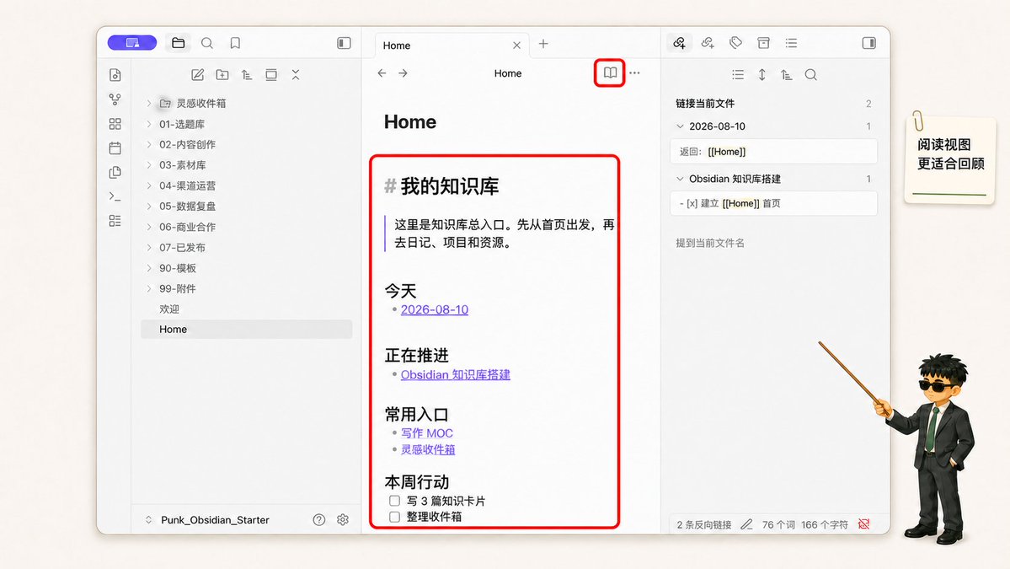Create a new folder

click(222, 75)
